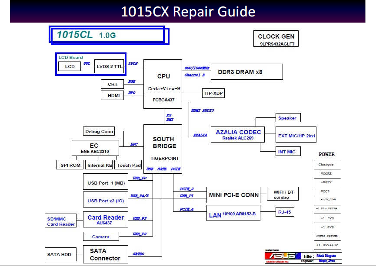The image size is (376, 266).
Task: Click the 'MINI PCI-E CONN' block
Action: pos(233,195)
